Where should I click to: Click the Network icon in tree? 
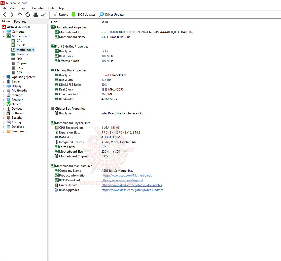(8, 100)
